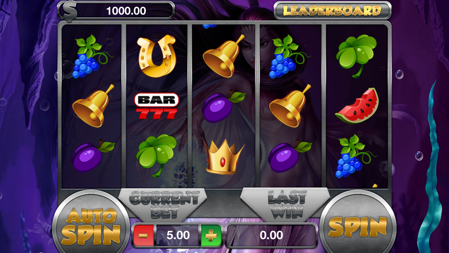Click the golden crown symbol
This screenshot has width=449, height=253.
click(x=223, y=157)
